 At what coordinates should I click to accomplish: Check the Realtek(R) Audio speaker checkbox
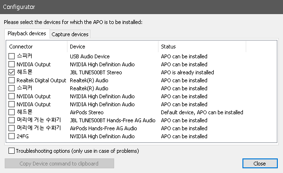[x=11, y=88]
